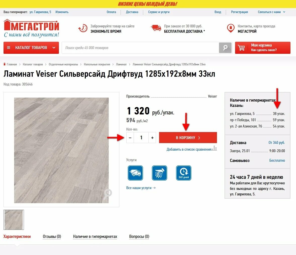This screenshot has width=296, height=255.
Task: Expand the Связаться с нами dropdown
Action: click(271, 12)
